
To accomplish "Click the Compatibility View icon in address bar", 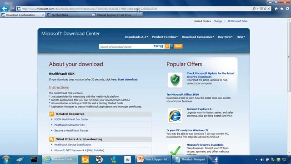I will click(261, 9).
